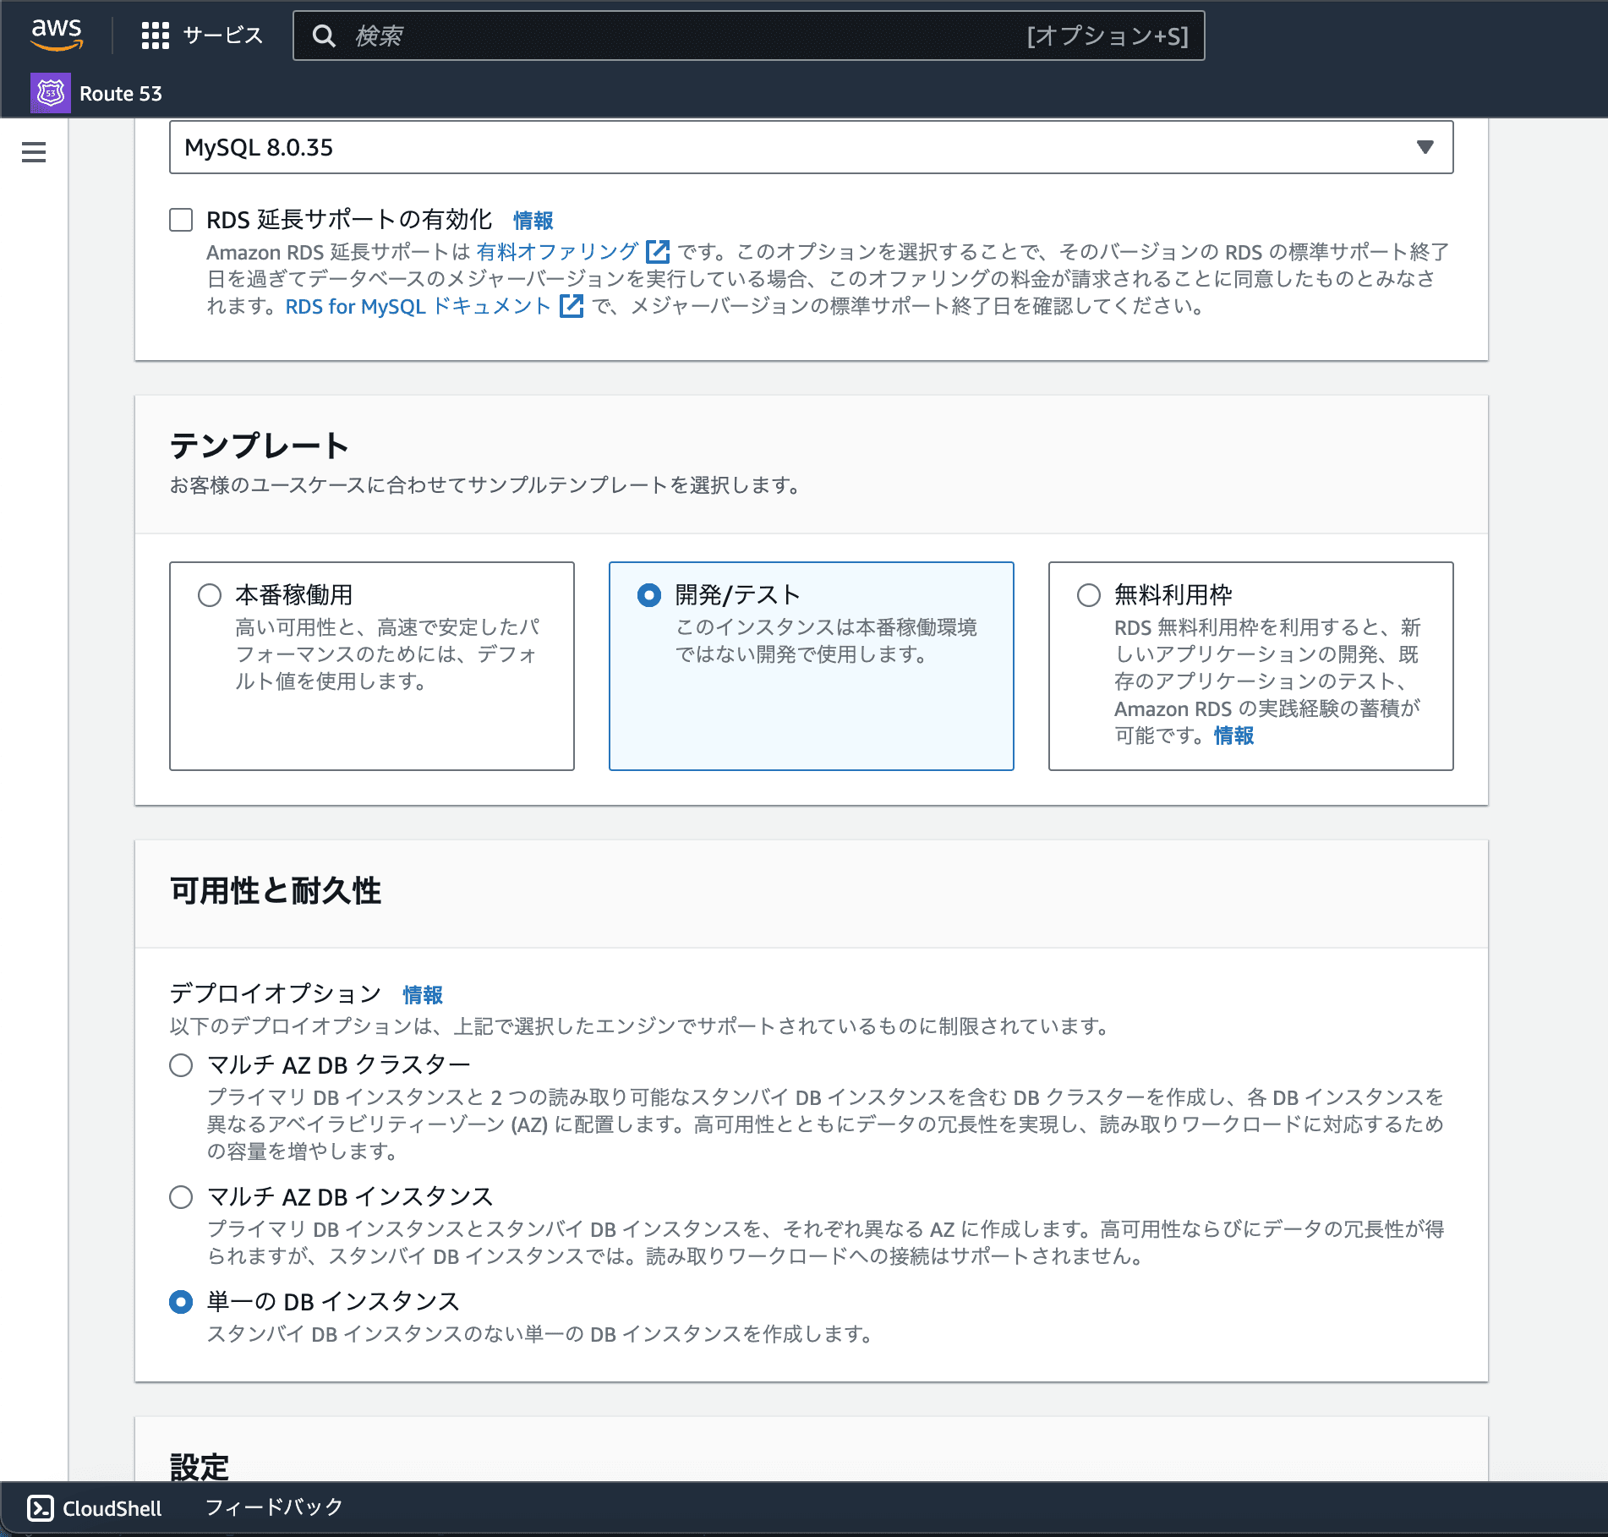Image resolution: width=1608 pixels, height=1537 pixels.
Task: Expand the MySQL 8.0.35 version dropdown
Action: (811, 147)
